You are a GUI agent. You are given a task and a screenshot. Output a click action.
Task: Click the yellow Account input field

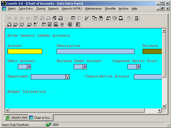coord(25,51)
